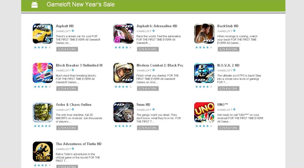The width and height of the screenshot is (304, 168).
Task: Purchase BackStab HD for 0,79 €
Action: 228,49
